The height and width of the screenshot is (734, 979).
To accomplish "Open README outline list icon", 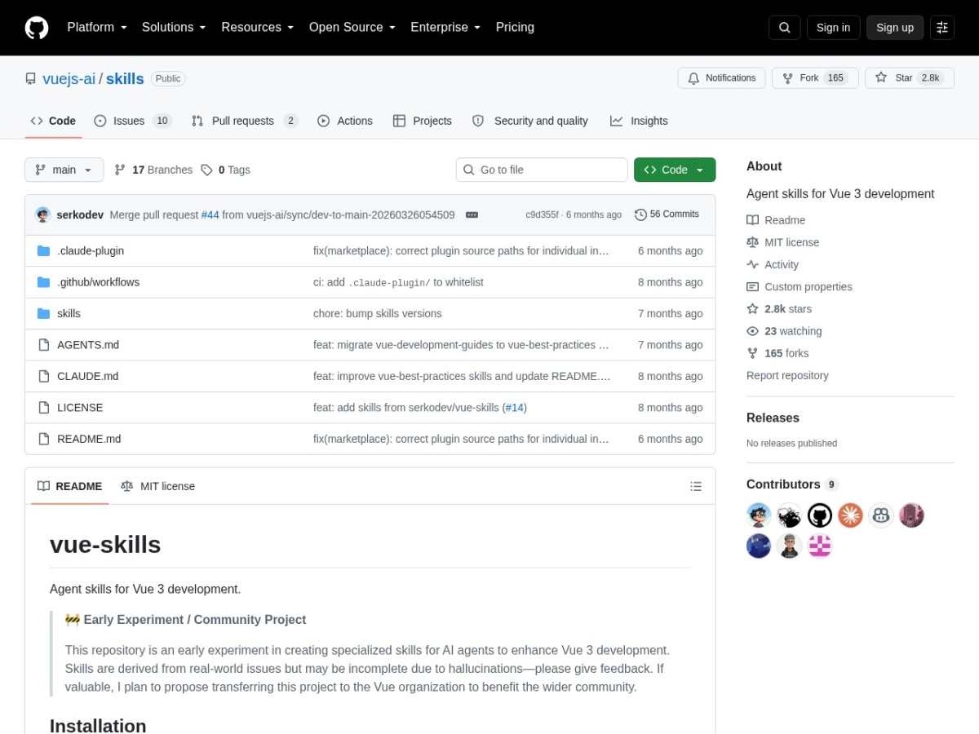I will tap(696, 486).
